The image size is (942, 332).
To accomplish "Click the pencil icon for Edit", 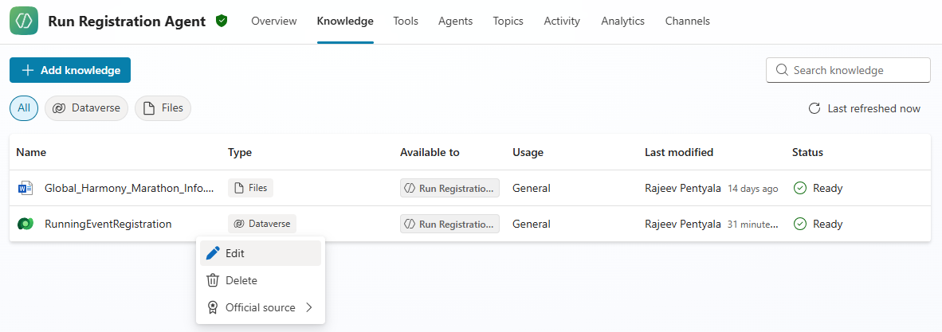I will tap(213, 253).
